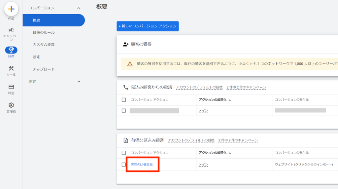The width and height of the screenshot is (338, 189).
Task: Open 価値のルール in the side menu
Action: [x=44, y=32]
